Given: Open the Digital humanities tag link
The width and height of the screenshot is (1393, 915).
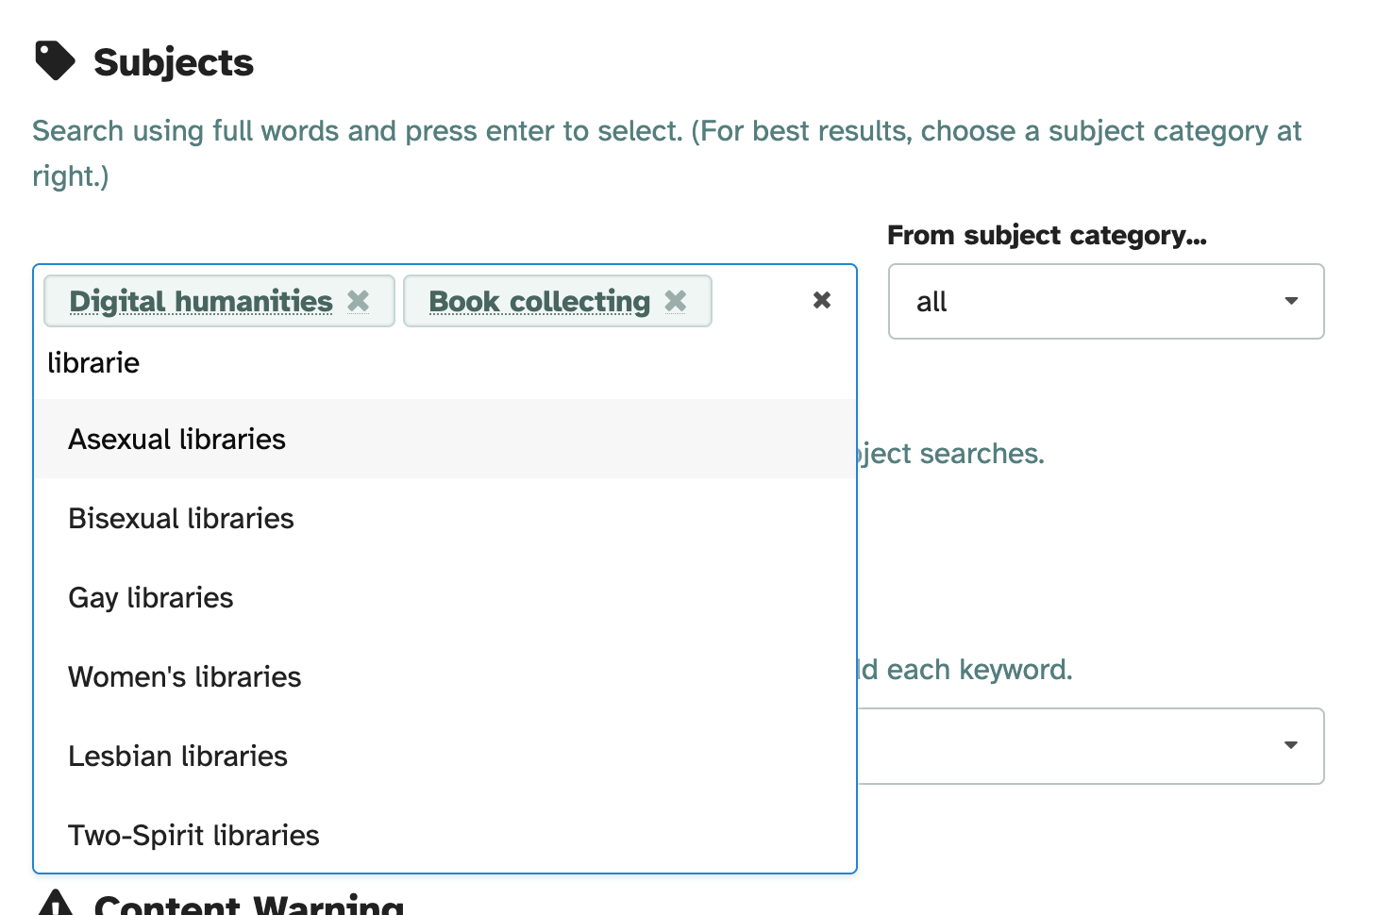Looking at the screenshot, I should [201, 301].
